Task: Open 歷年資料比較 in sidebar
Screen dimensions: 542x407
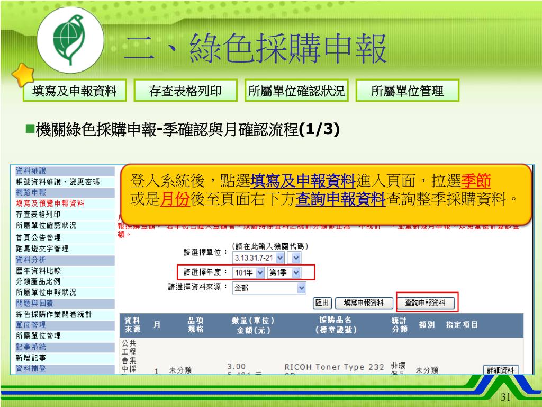Action: tap(38, 271)
